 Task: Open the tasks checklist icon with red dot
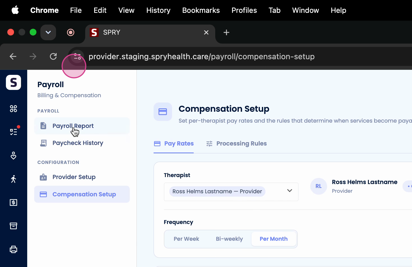(x=13, y=132)
